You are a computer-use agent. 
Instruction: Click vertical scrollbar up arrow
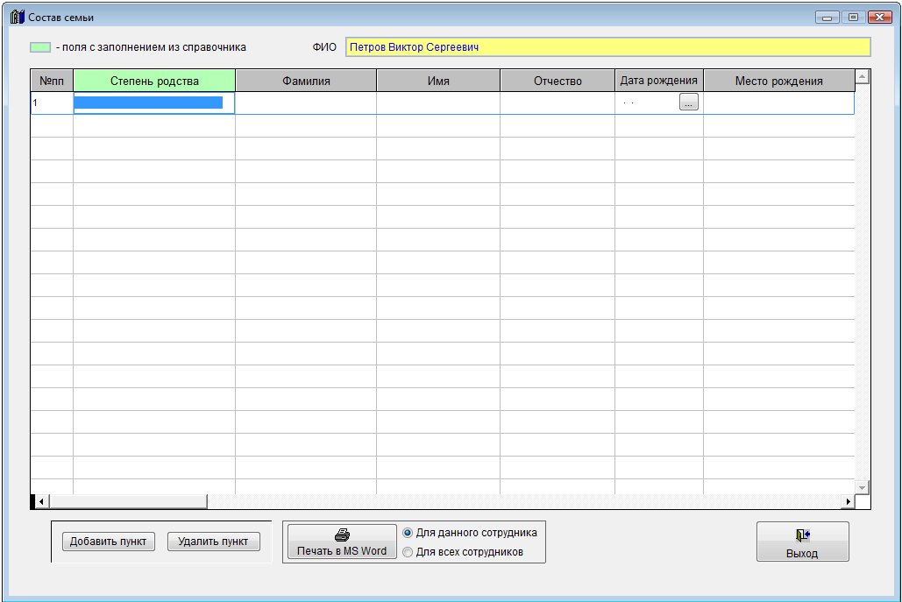pyautogui.click(x=863, y=76)
